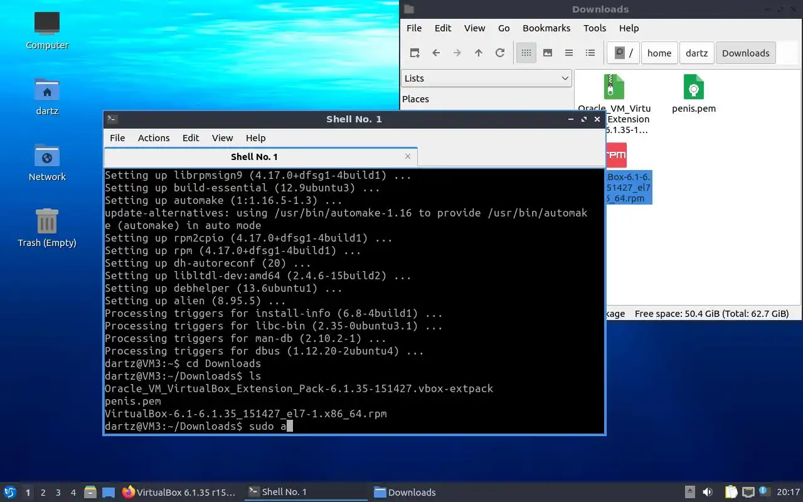The image size is (803, 502).
Task: Switch file manager to detailed list view
Action: click(590, 53)
